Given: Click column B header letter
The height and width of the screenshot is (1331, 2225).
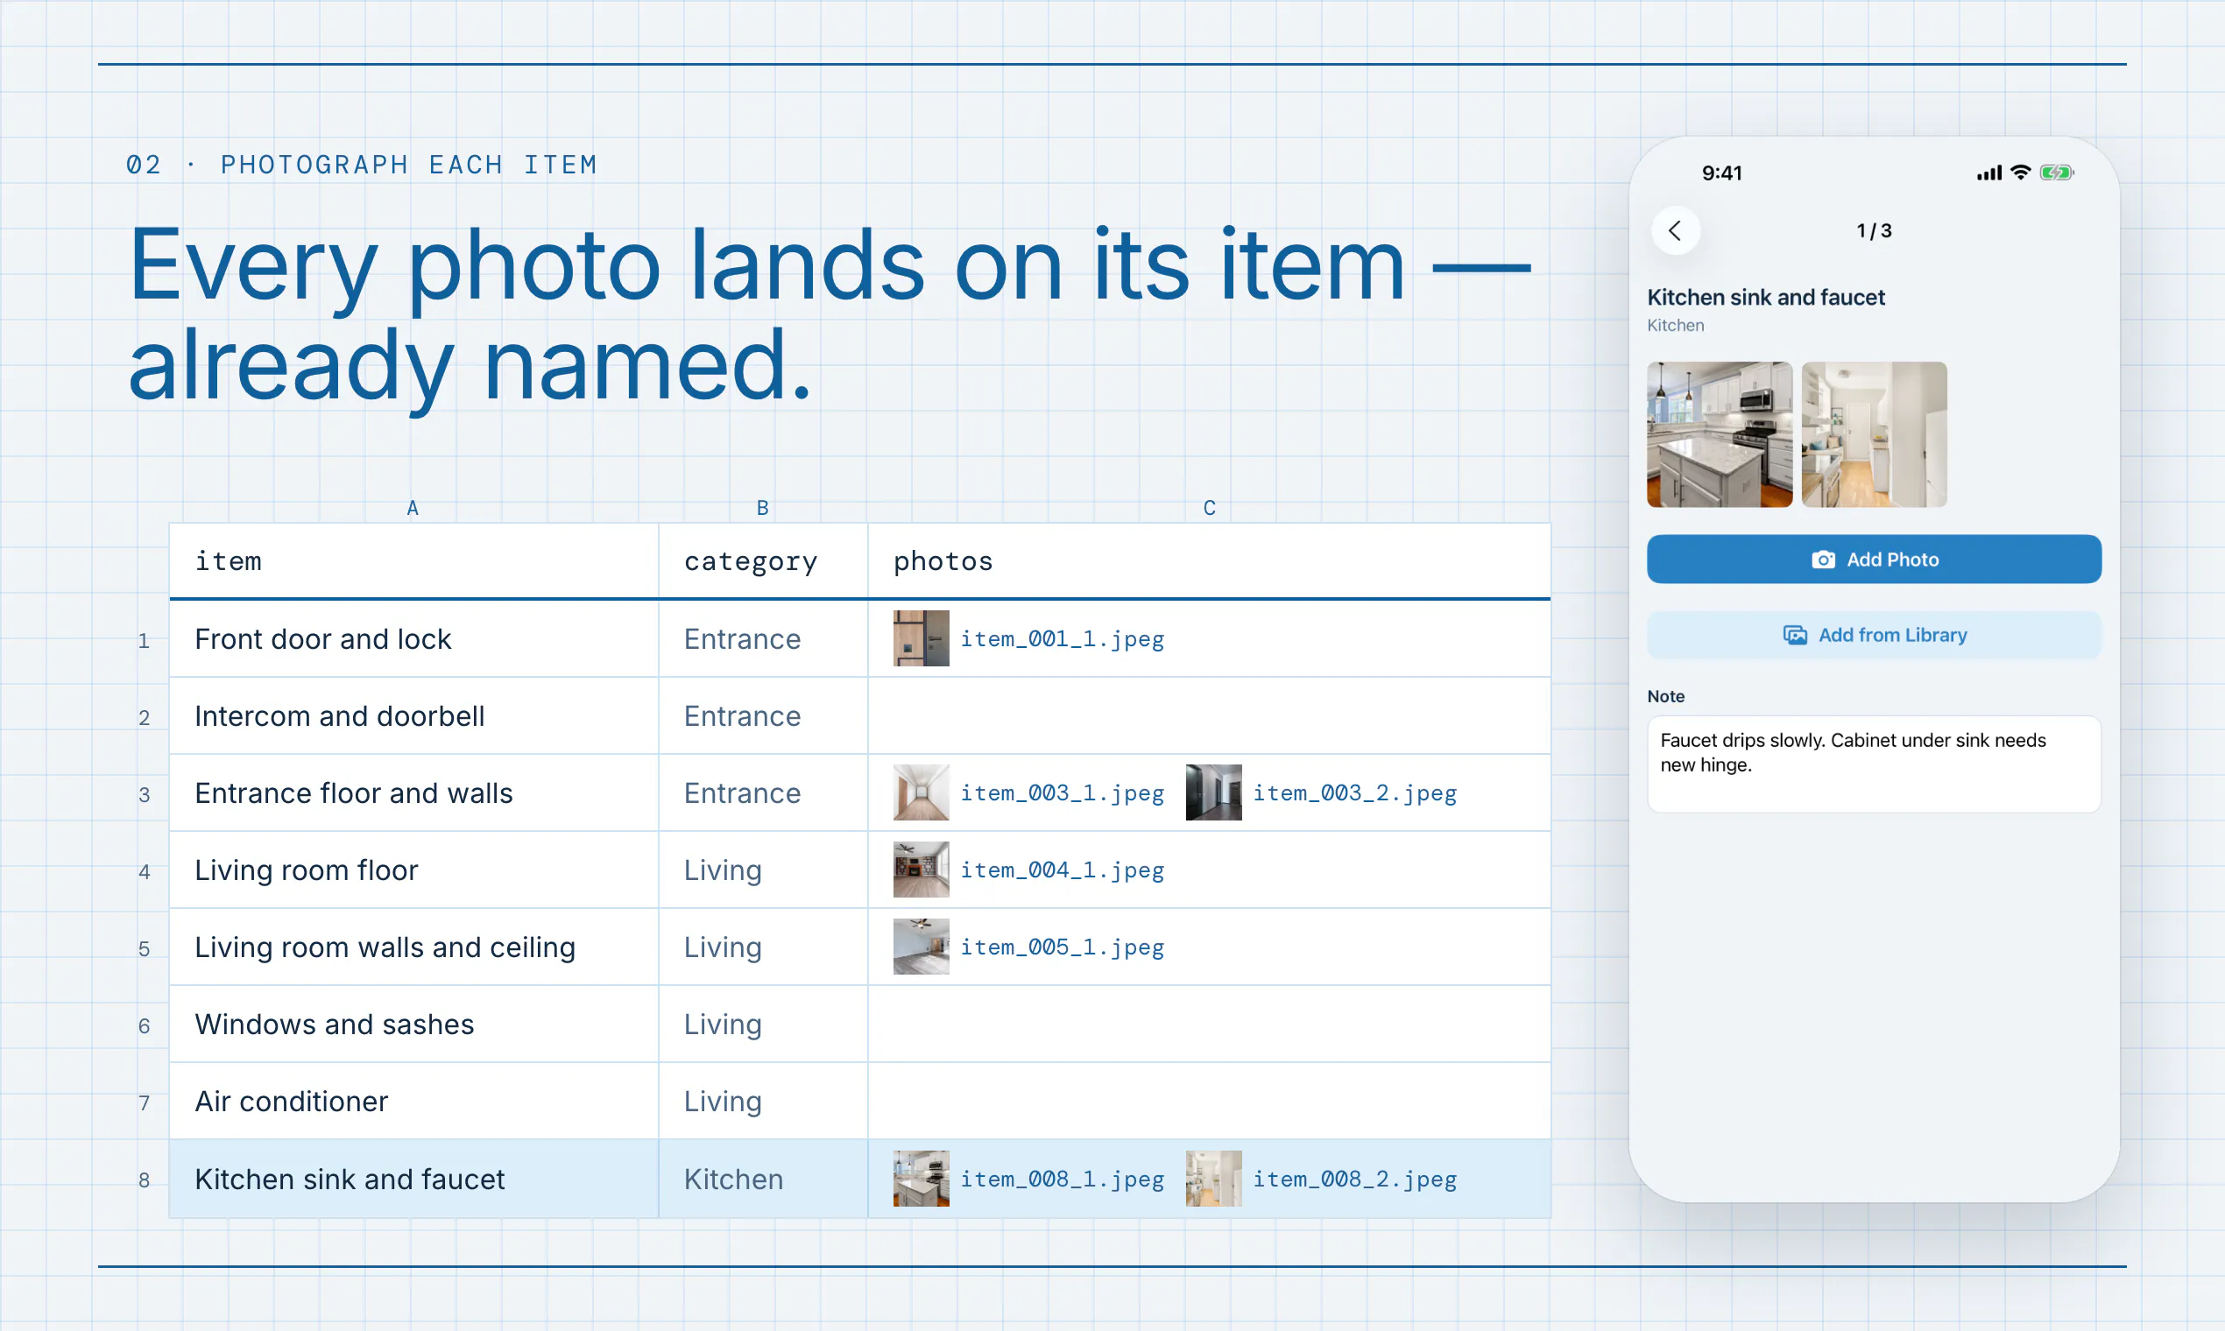Looking at the screenshot, I should click(763, 508).
